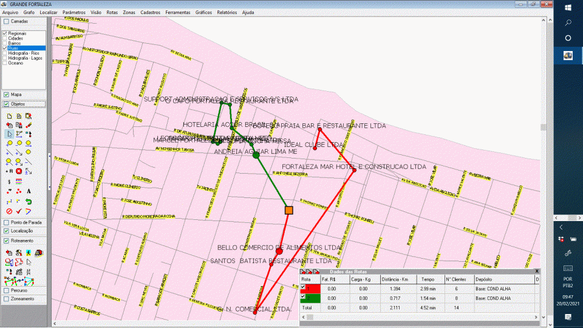The image size is (583, 328).
Task: Click the Windows Start button
Action: pos(568,8)
